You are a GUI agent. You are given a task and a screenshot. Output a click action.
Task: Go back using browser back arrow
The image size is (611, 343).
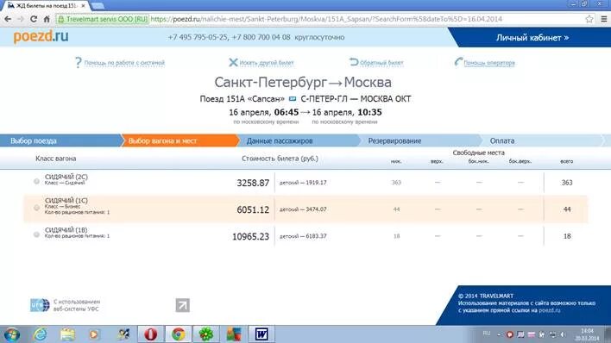pos(8,19)
